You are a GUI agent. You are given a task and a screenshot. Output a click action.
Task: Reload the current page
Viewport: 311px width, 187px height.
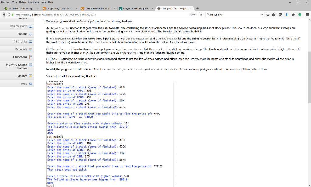pos(201,14)
